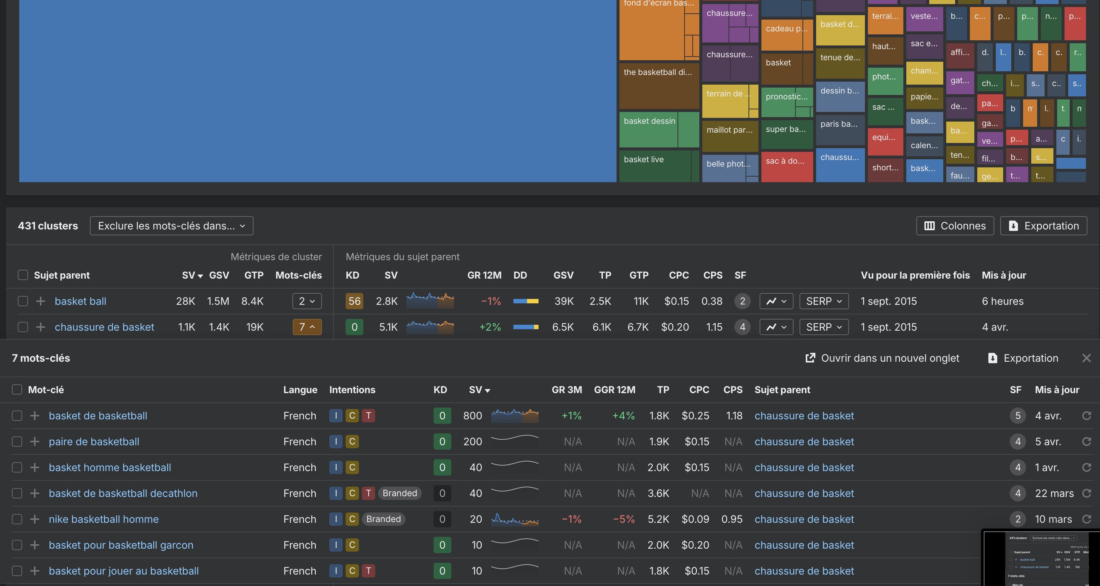Click refresh icon for basket de basketball
The image size is (1100, 586).
pos(1086,416)
